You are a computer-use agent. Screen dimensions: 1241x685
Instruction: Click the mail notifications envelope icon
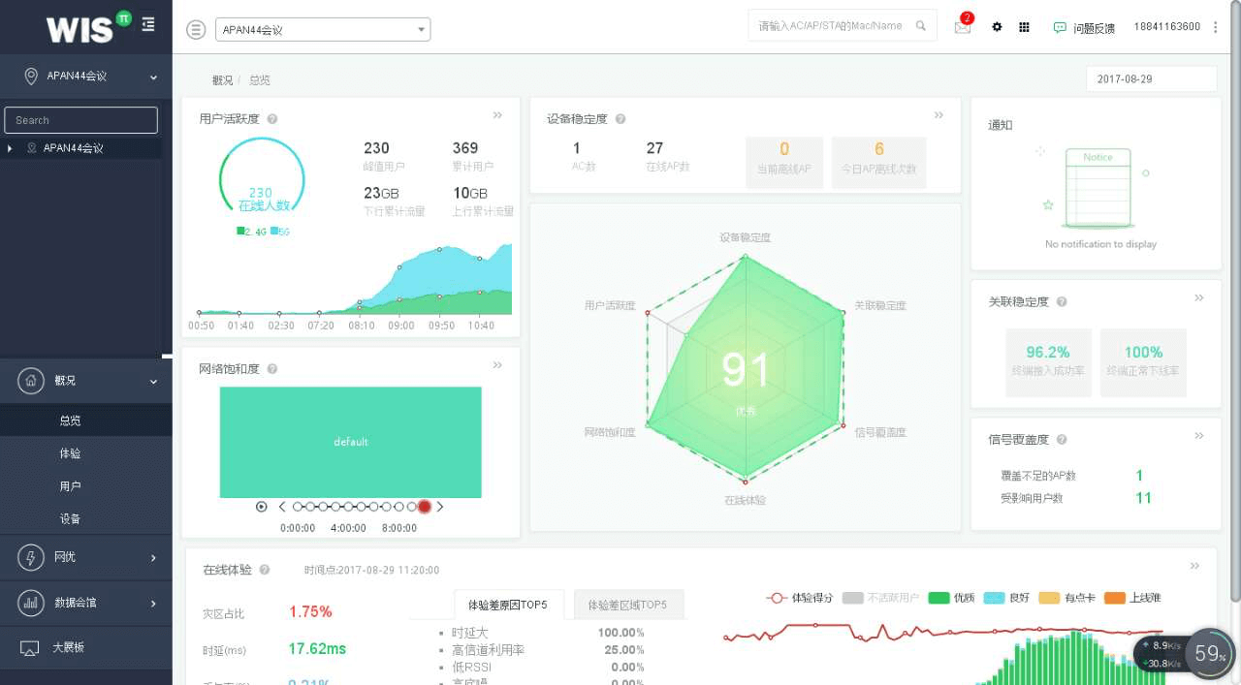click(962, 27)
